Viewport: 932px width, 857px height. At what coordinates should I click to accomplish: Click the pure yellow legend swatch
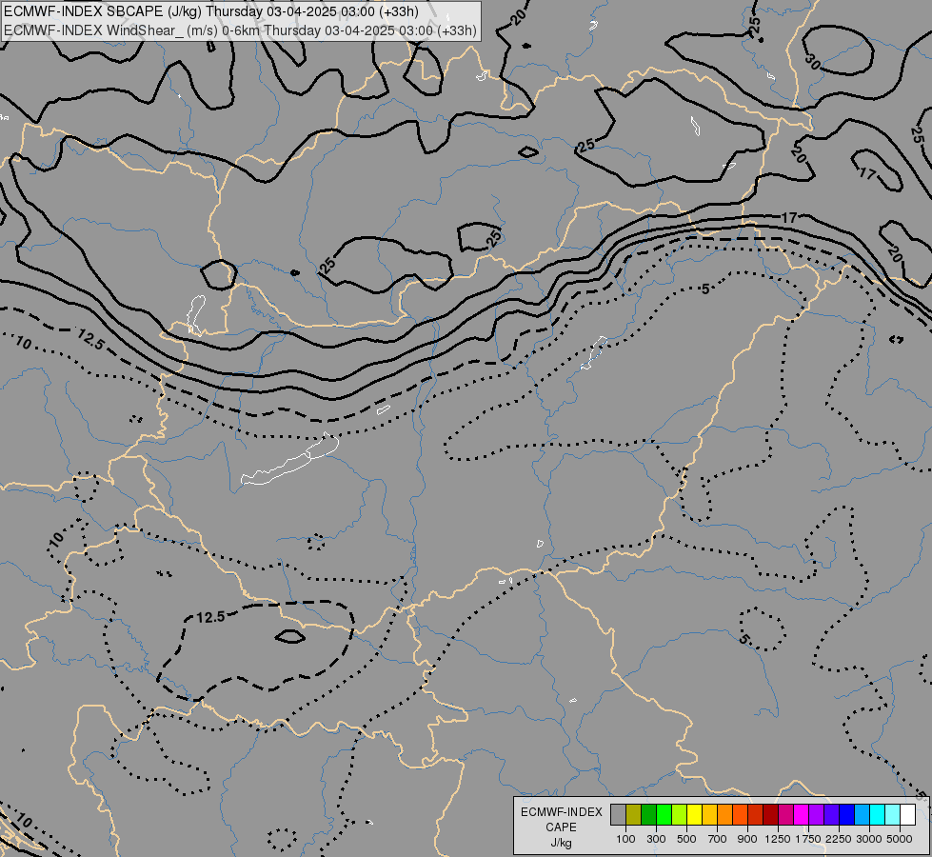694,814
